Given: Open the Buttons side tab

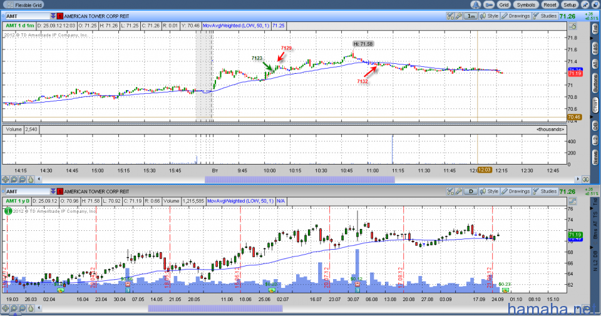Looking at the screenshot, I should click(x=595, y=83).
